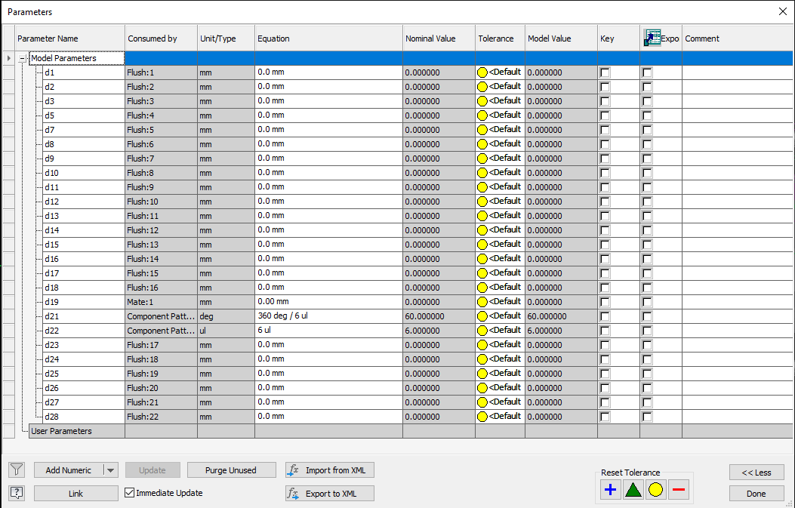Click the yellow circle Reset Tolerance icon
The width and height of the screenshot is (795, 508).
click(x=655, y=490)
